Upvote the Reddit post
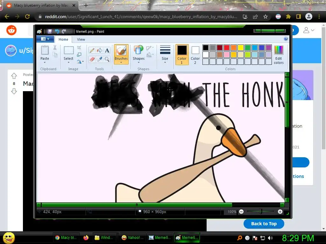The width and height of the screenshot is (326, 244). [14, 76]
